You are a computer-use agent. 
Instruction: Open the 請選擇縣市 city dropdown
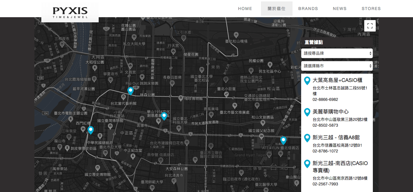click(x=337, y=66)
